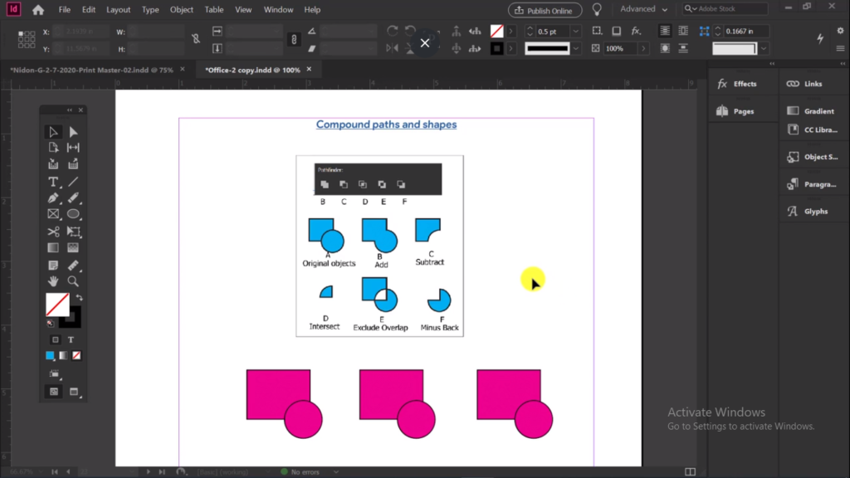Switch to Office-2 copy.indd tab
850x478 pixels.
tap(252, 70)
